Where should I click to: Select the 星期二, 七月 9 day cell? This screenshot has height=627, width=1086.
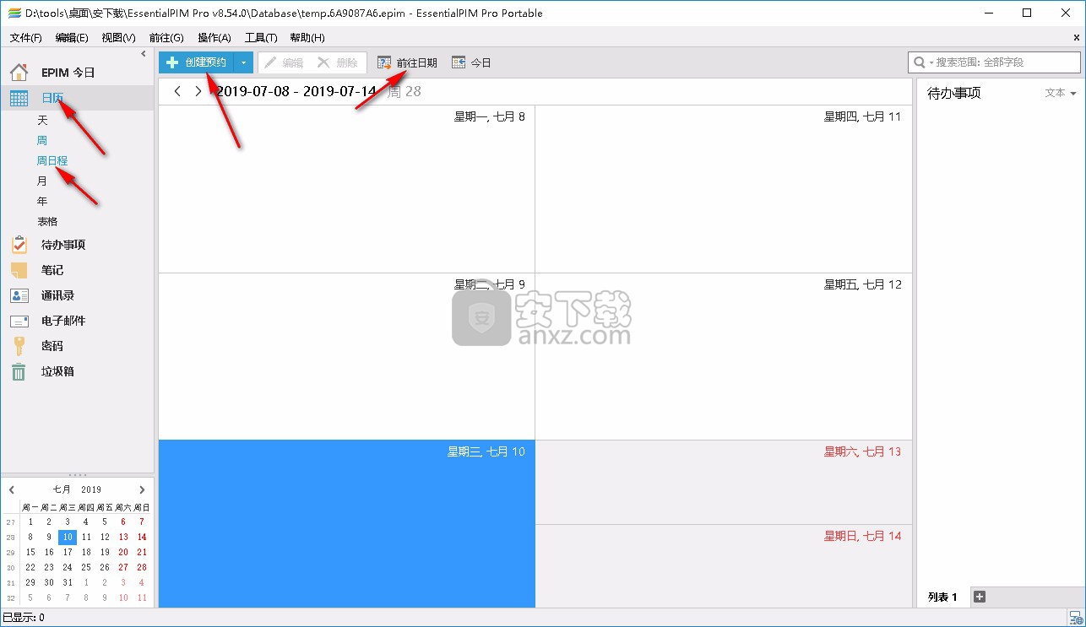[346, 356]
